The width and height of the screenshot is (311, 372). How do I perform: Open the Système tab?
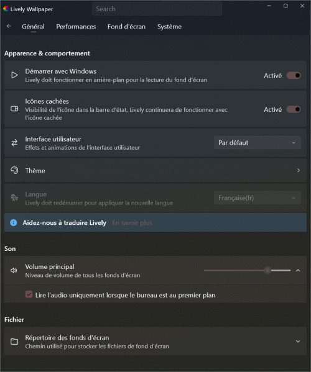[x=169, y=27]
